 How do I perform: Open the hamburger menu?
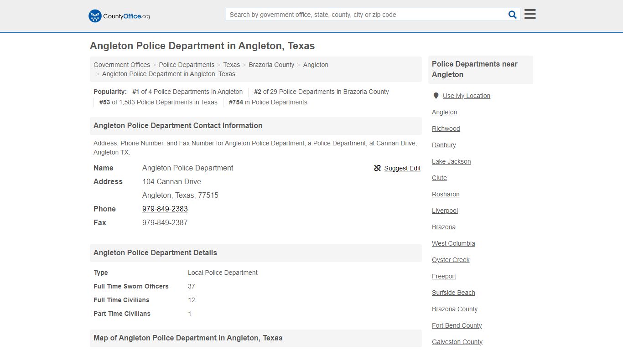coord(530,14)
